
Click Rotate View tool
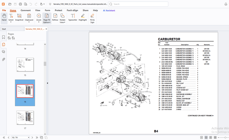[62, 18]
